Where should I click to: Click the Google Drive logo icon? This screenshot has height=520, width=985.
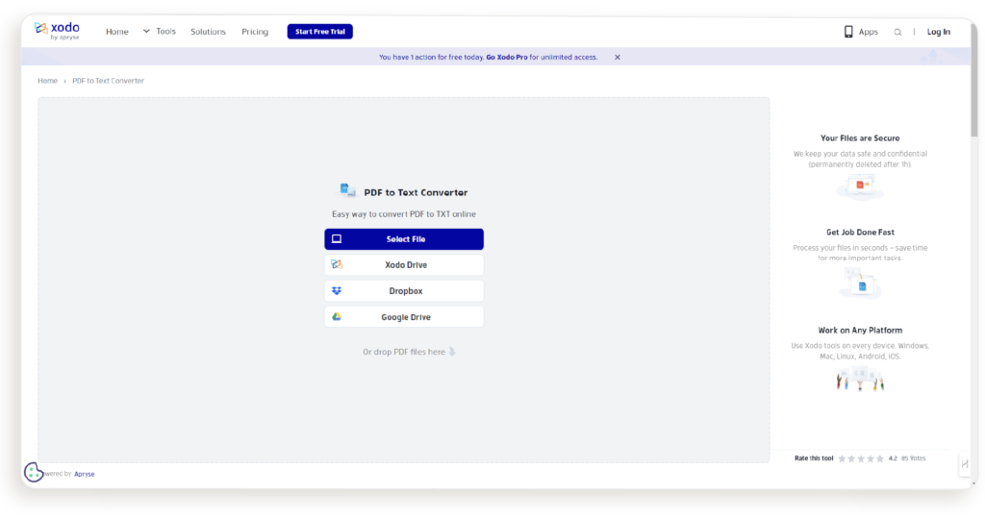coord(337,317)
